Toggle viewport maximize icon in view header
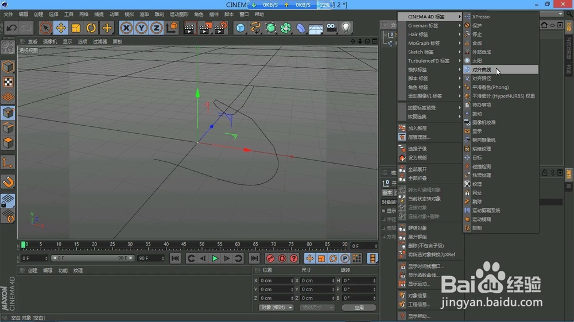Image resolution: width=574 pixels, height=322 pixels. [x=374, y=41]
